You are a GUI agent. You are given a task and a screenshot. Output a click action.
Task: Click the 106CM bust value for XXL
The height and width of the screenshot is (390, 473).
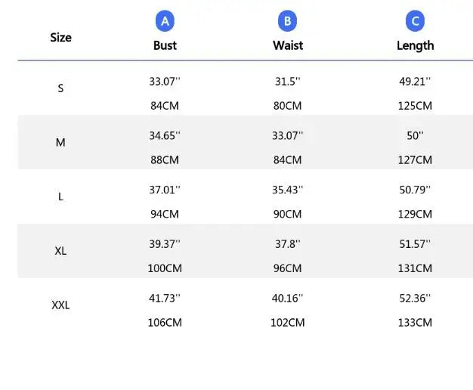[x=165, y=323]
